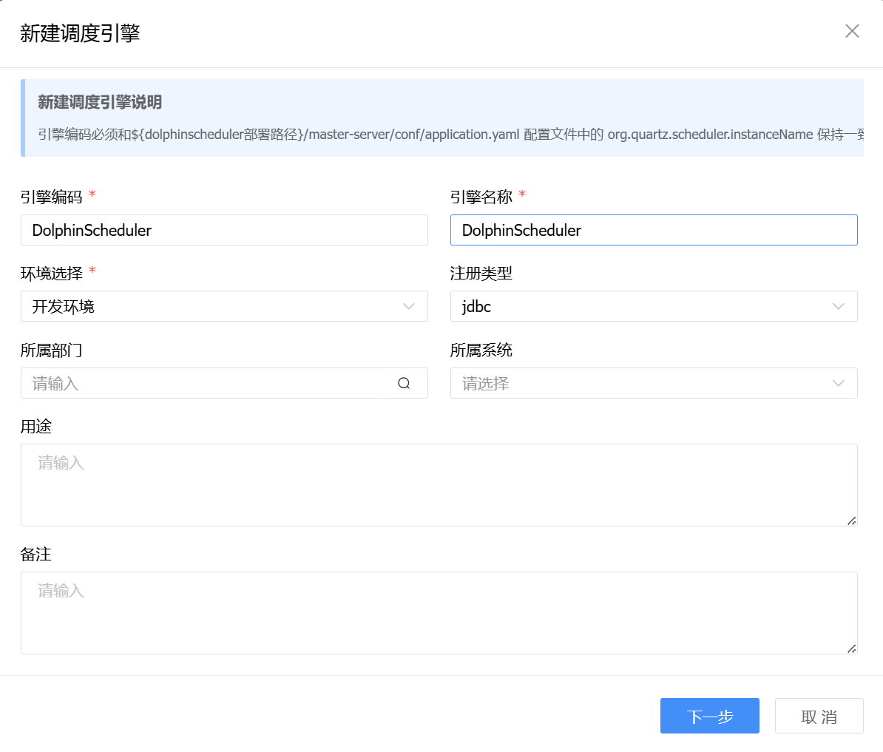
Task: Click the chevron arrow of 所属系统
Action: 838,383
